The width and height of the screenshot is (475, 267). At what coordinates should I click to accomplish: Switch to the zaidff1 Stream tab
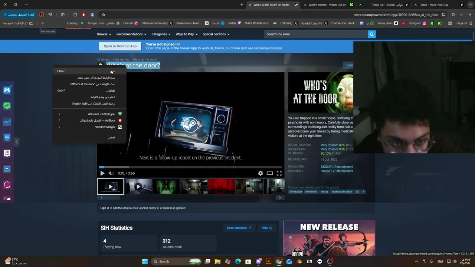coord(327,5)
